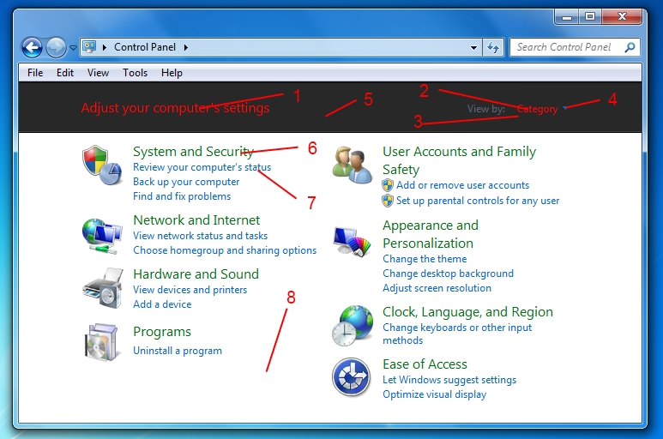The image size is (663, 439).
Task: Click the Ease of Access icon
Action: click(x=352, y=377)
